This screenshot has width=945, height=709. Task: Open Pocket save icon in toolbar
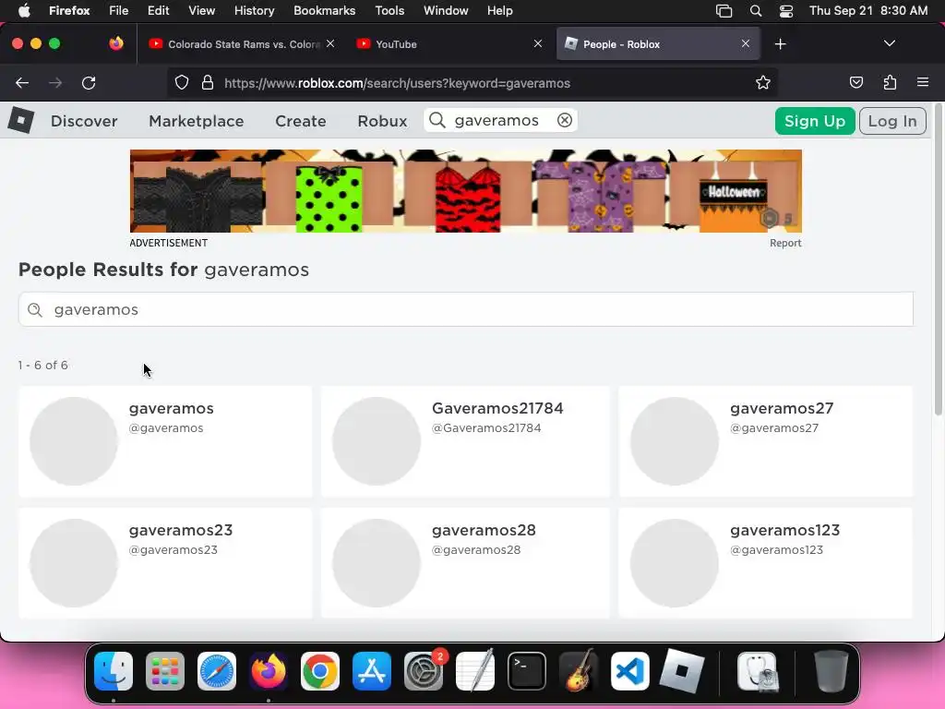tap(855, 82)
